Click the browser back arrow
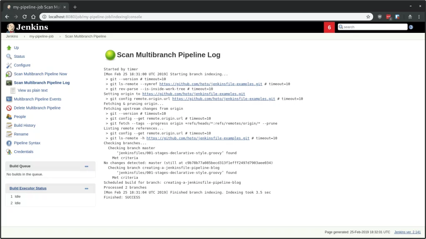This screenshot has height=239, width=426. point(7,17)
